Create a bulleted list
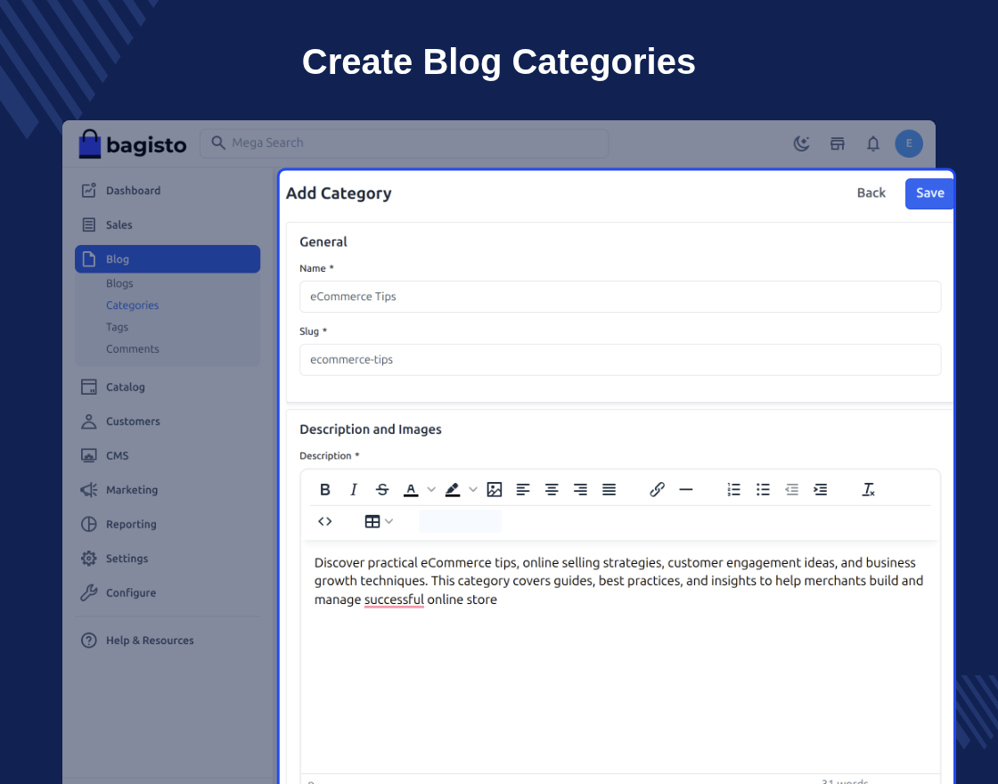Image resolution: width=998 pixels, height=784 pixels. point(763,489)
